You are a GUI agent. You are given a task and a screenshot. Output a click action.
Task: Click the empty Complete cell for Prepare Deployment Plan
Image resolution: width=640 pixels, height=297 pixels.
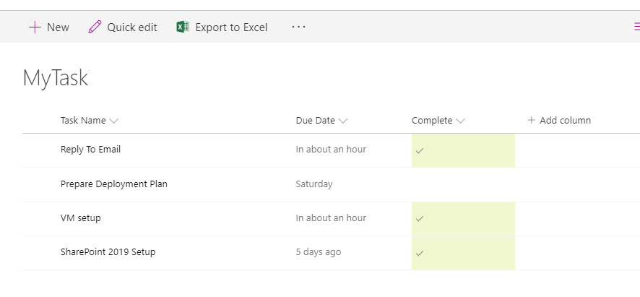(x=463, y=184)
